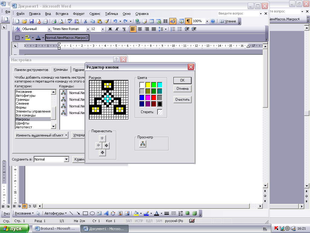310x233 pixels.
Task: Toggle the paragraph marks ¶ button
Action: point(188,21)
